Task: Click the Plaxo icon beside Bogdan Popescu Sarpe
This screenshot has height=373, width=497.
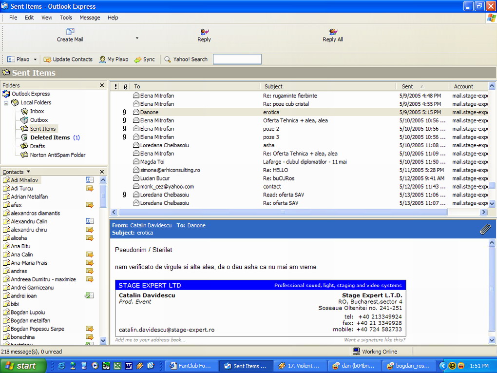Action: coord(90,329)
